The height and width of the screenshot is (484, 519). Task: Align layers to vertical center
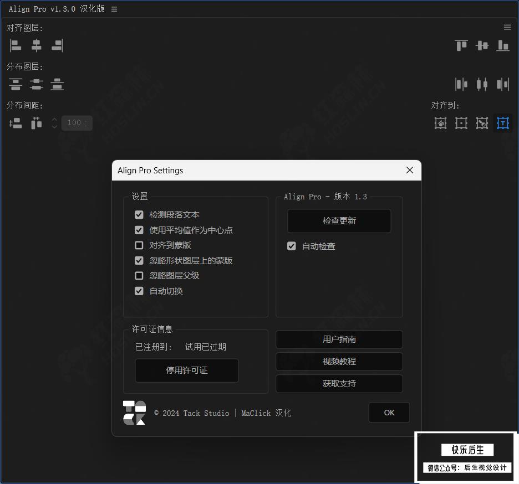click(x=482, y=45)
